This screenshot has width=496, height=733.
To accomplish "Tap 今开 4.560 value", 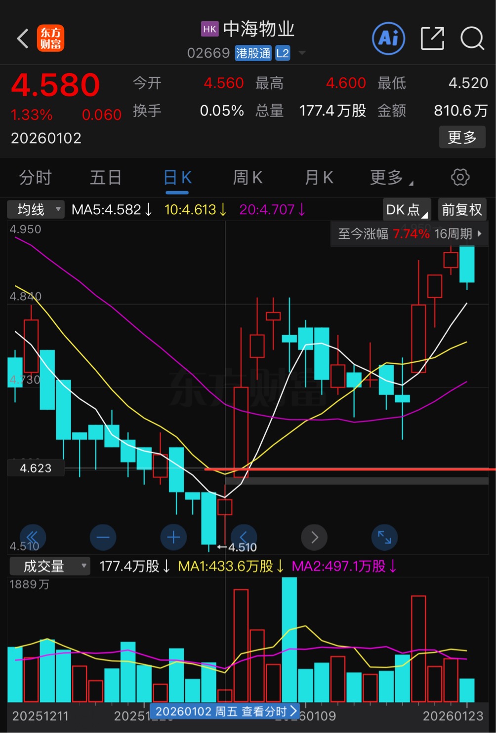I will coord(224,83).
